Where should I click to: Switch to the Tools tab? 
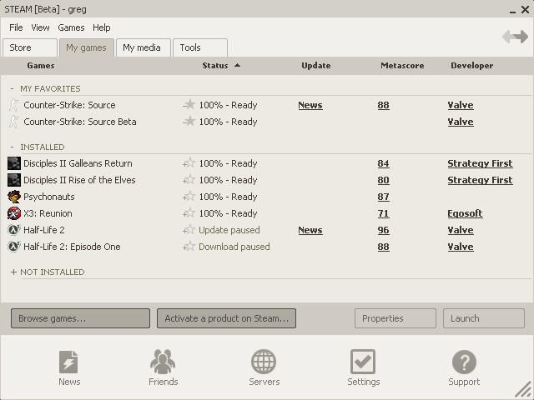[200, 47]
